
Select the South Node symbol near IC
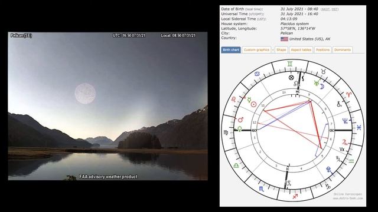click(x=288, y=183)
